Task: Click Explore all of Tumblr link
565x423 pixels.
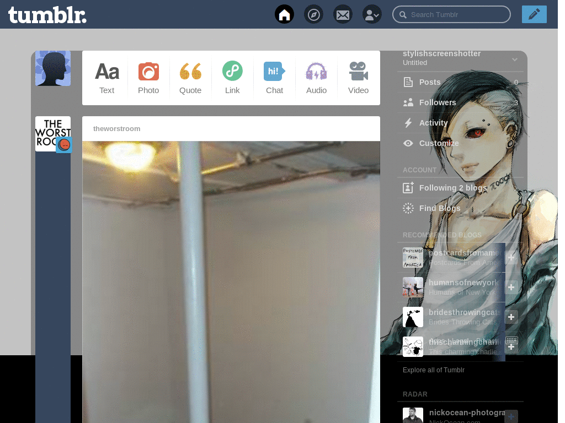Action: coord(434,370)
